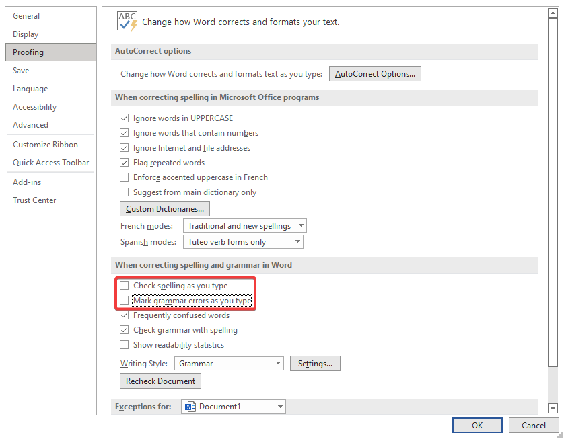Image resolution: width=564 pixels, height=439 pixels.
Task: Toggle Show readability statistics checkbox
Action: [x=125, y=345]
